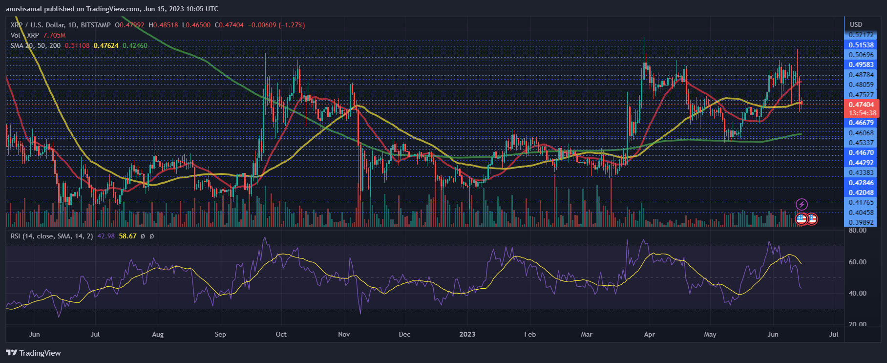Viewport: 887px width, 363px height.
Task: Click the green SMA value 0.42460
Action: (135, 45)
